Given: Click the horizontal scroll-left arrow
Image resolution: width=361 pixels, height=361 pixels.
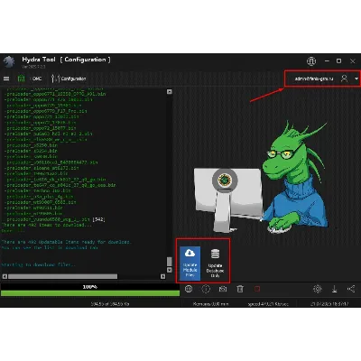Looking at the screenshot, I should click(x=5, y=276).
